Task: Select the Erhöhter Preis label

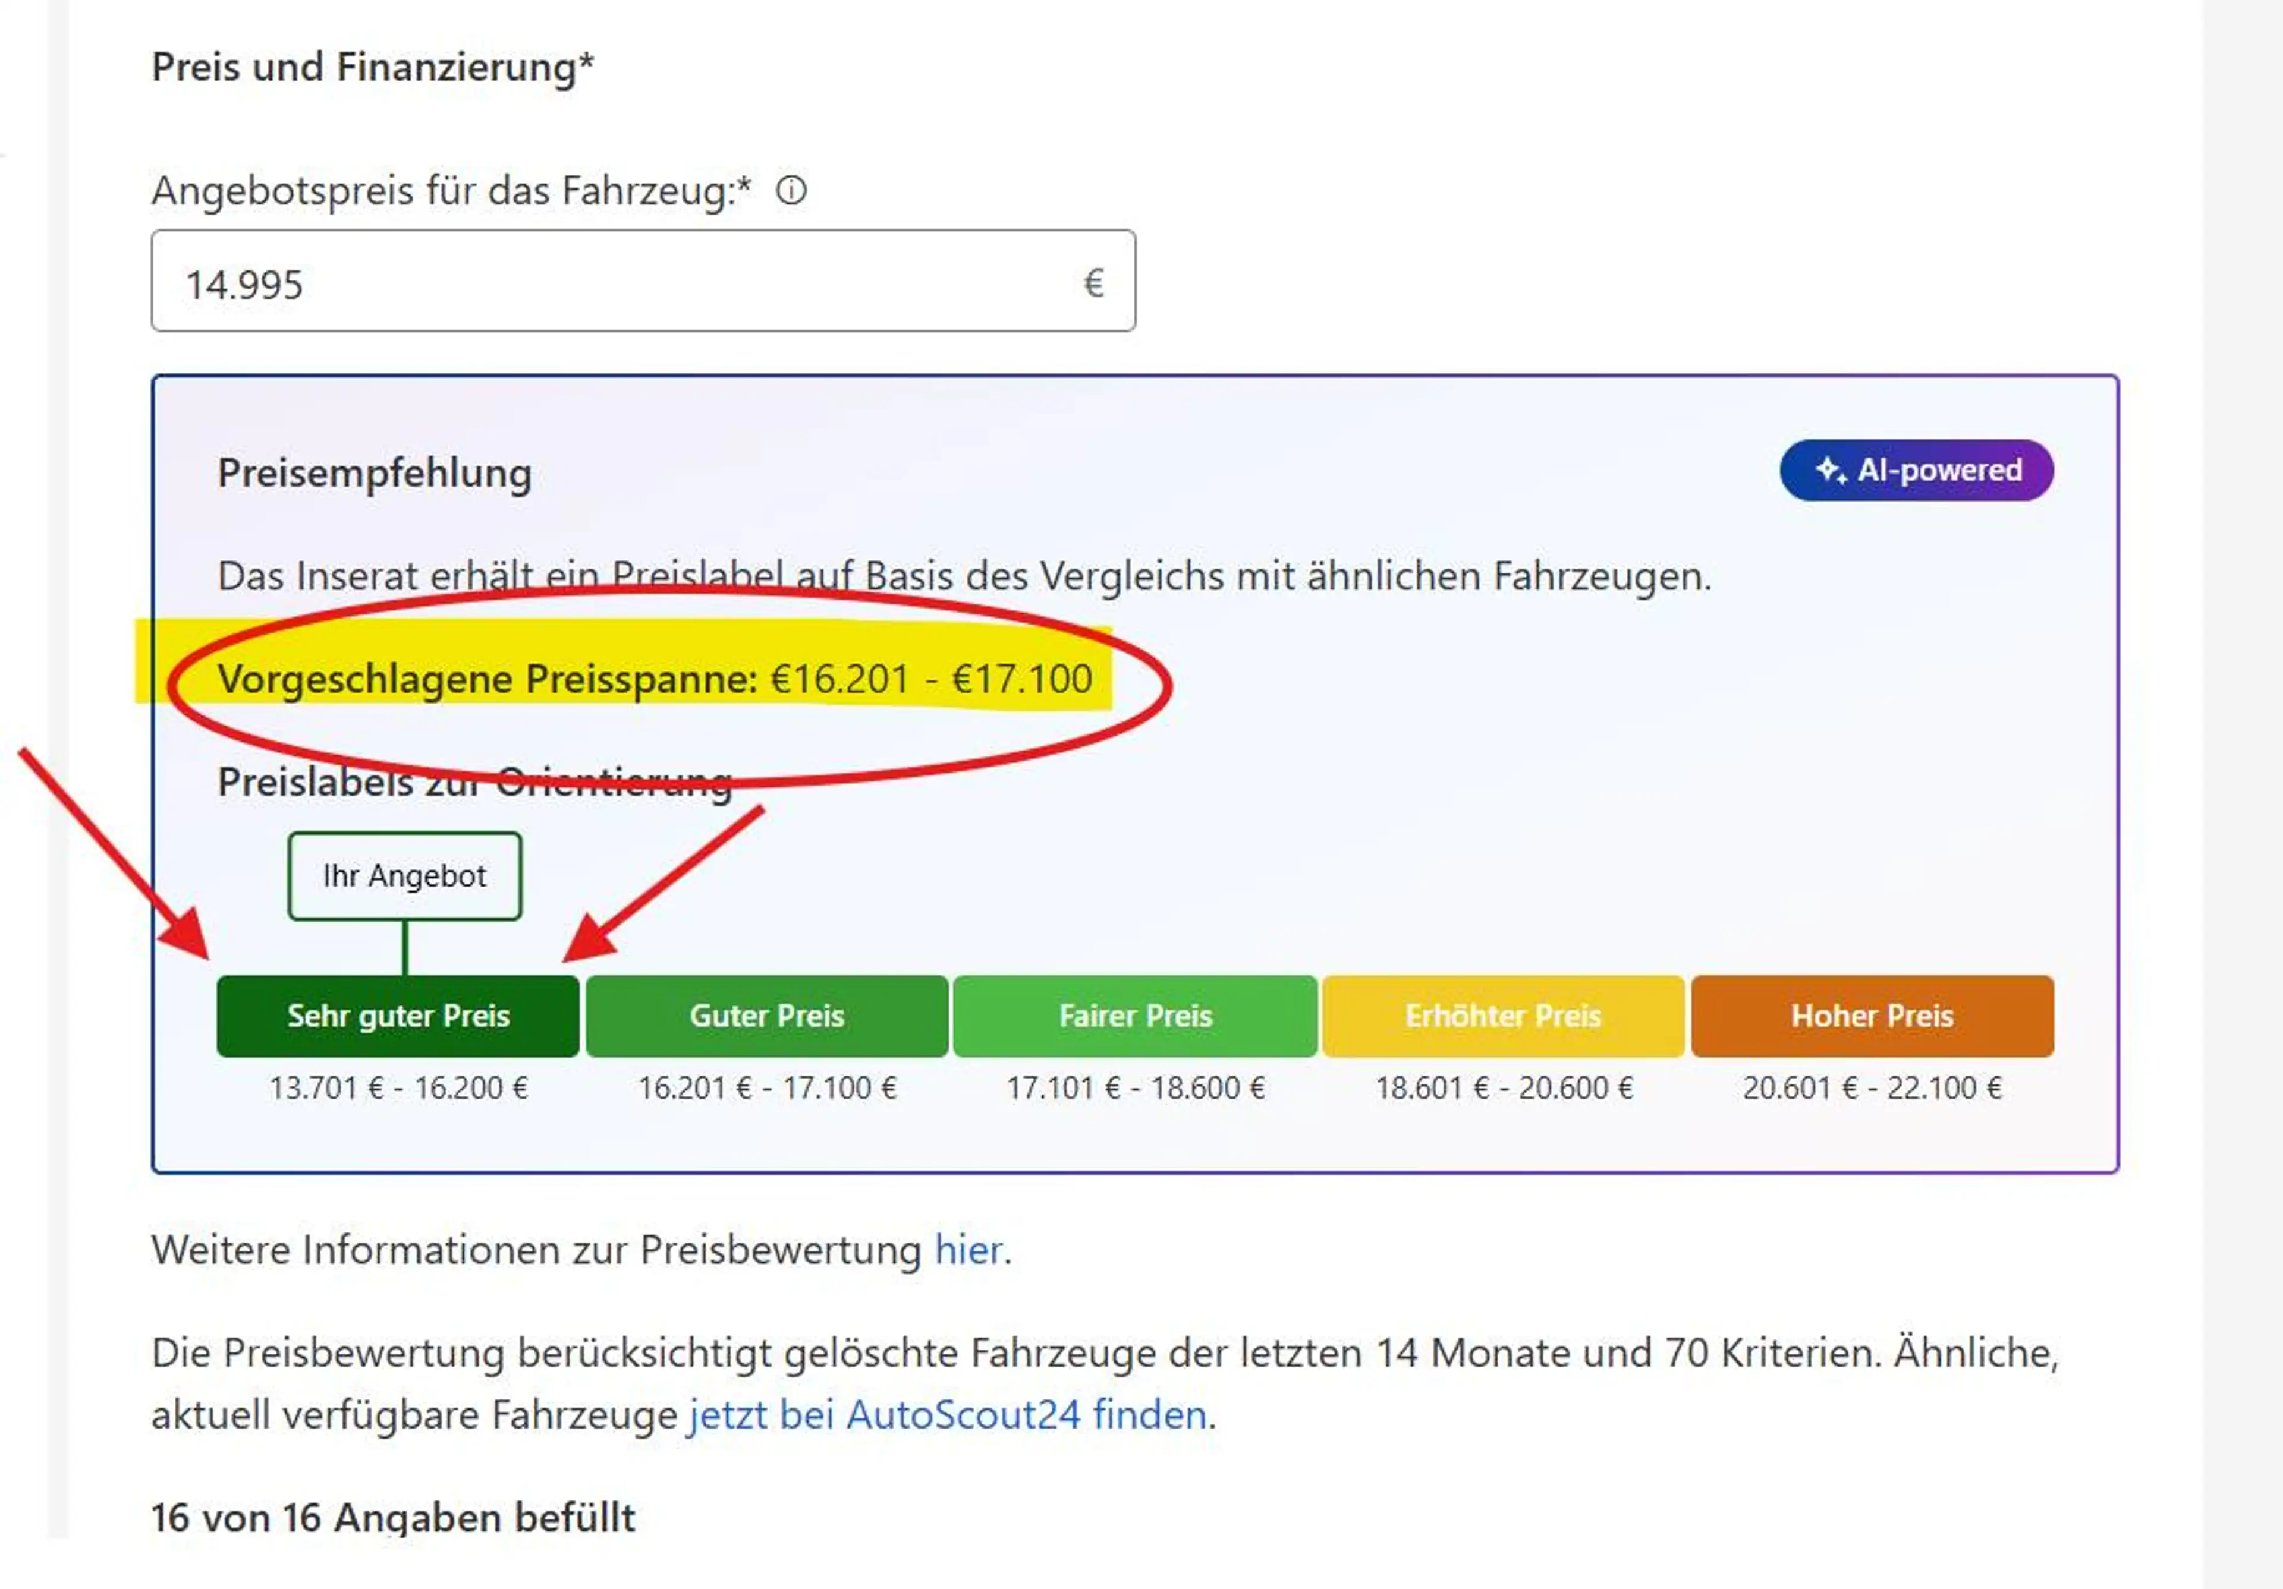Action: pos(1504,1016)
